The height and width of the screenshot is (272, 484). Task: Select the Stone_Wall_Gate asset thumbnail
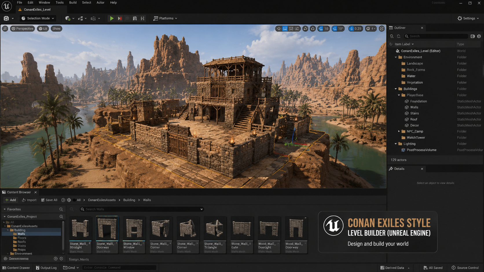(242, 235)
